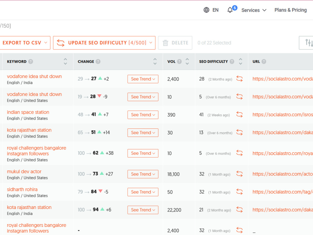The image size is (313, 235).
Task: Expand See Trend for royal challengers bangalore
Action: point(143,153)
